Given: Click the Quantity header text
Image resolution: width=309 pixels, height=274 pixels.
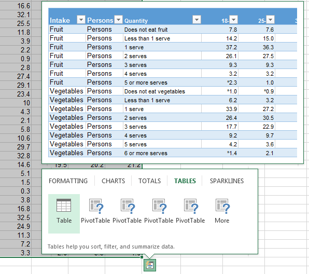Looking at the screenshot, I should click(x=136, y=21).
